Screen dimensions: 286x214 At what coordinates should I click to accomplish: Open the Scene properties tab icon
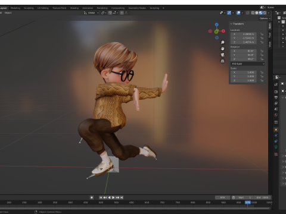276,109
